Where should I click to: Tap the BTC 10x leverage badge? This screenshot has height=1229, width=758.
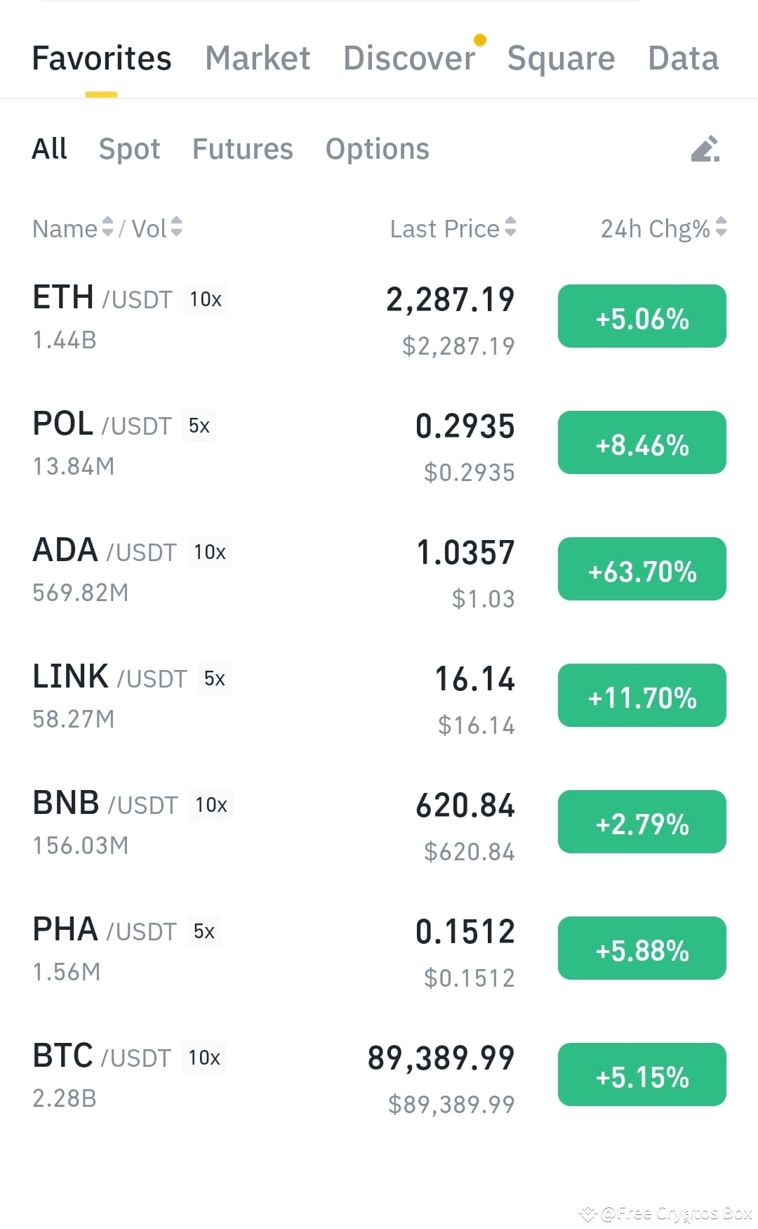pyautogui.click(x=204, y=1058)
